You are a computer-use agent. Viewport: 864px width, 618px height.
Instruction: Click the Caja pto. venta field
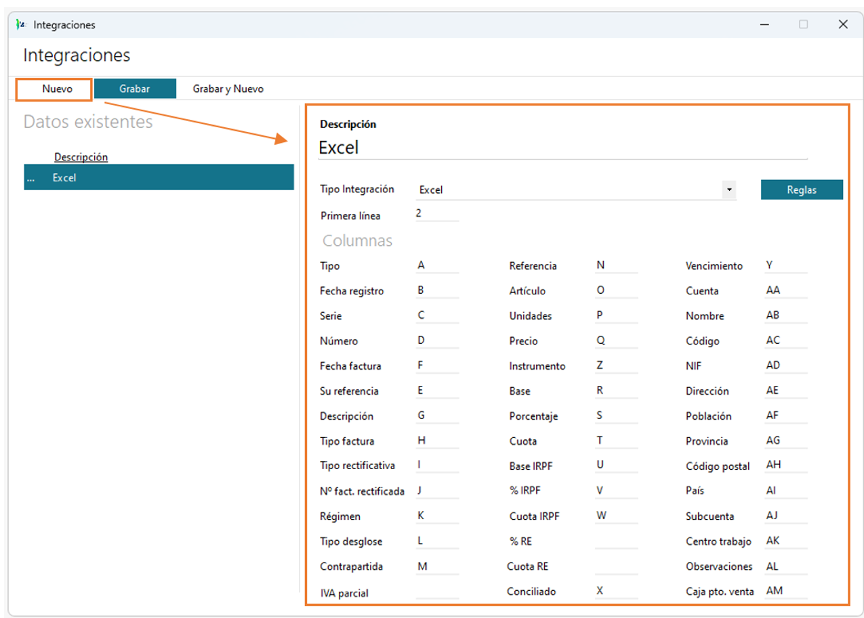(x=785, y=591)
